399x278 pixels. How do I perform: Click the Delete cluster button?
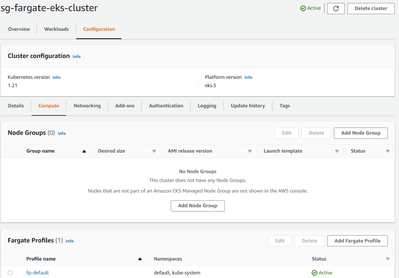[371, 9]
